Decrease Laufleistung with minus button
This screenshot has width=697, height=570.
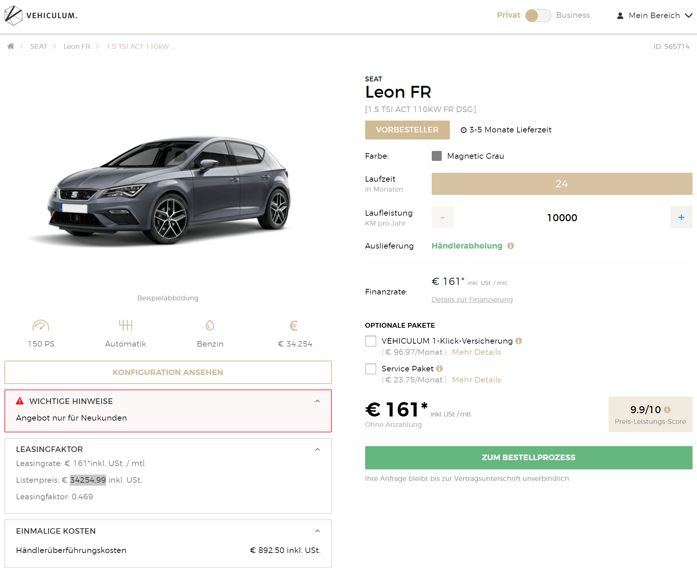442,217
